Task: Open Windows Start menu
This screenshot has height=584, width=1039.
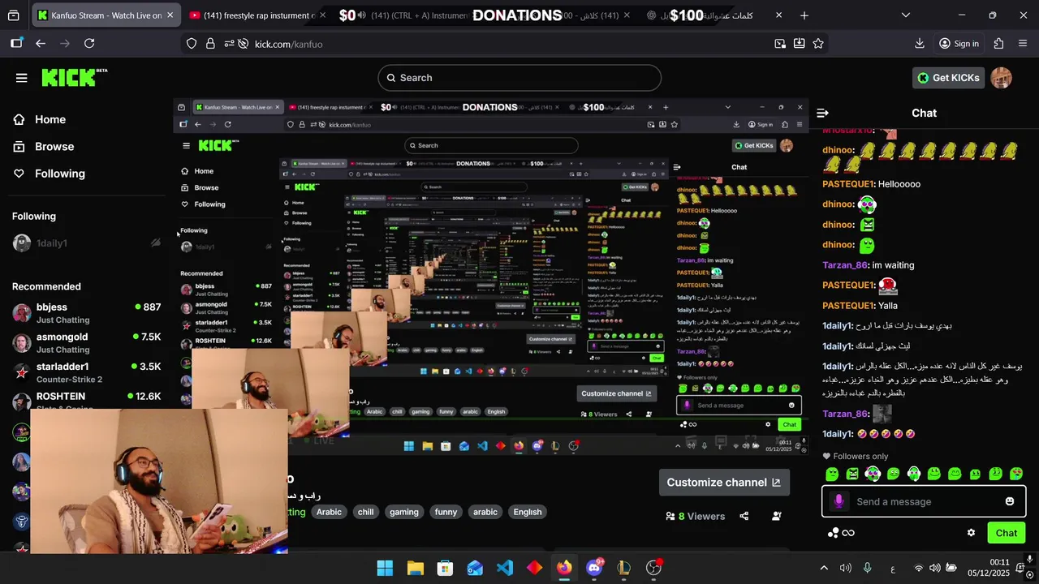Action: (385, 568)
